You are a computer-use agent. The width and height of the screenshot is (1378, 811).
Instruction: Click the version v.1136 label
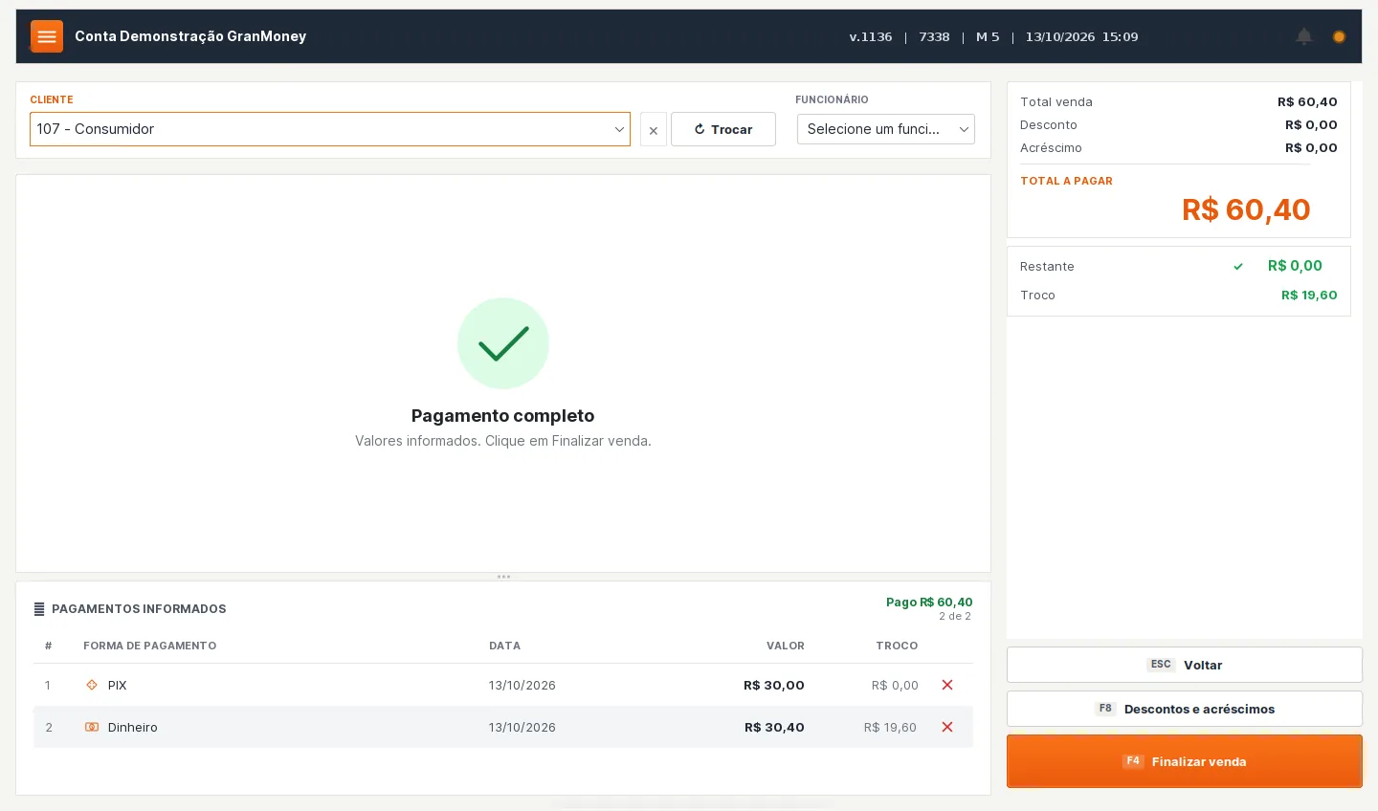click(x=871, y=37)
